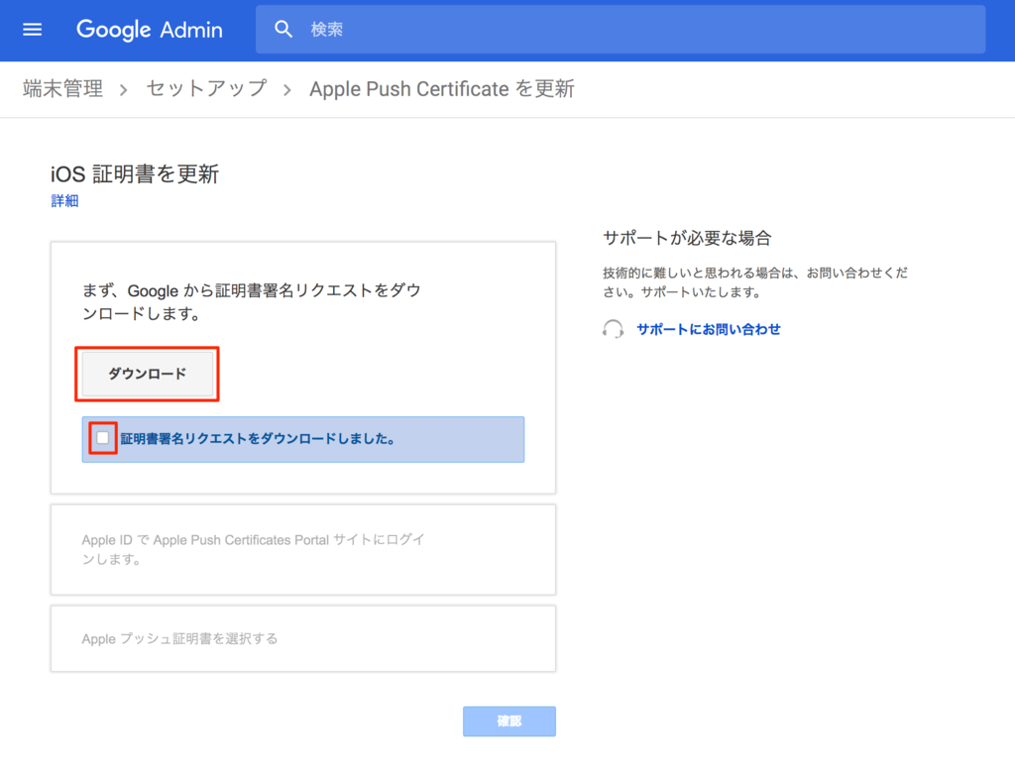Click サポートが必要な場合 heading
This screenshot has width=1015, height=773.
coord(687,238)
